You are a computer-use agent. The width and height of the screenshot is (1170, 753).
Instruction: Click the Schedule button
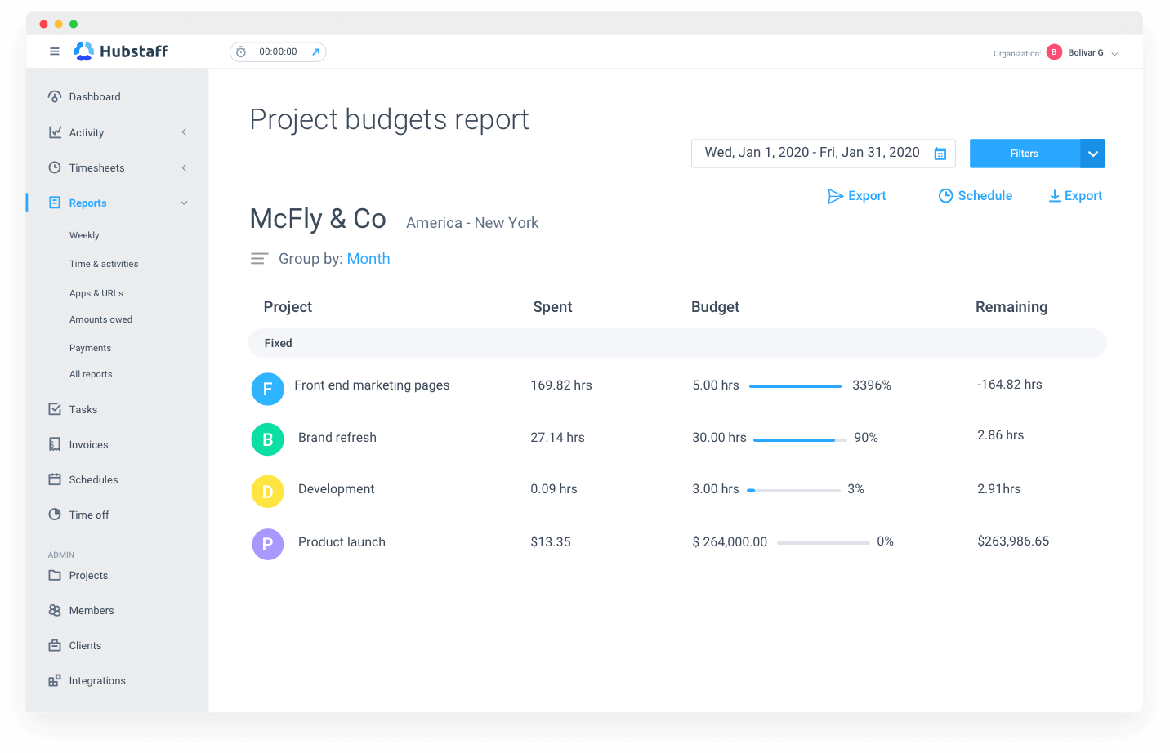coord(975,196)
